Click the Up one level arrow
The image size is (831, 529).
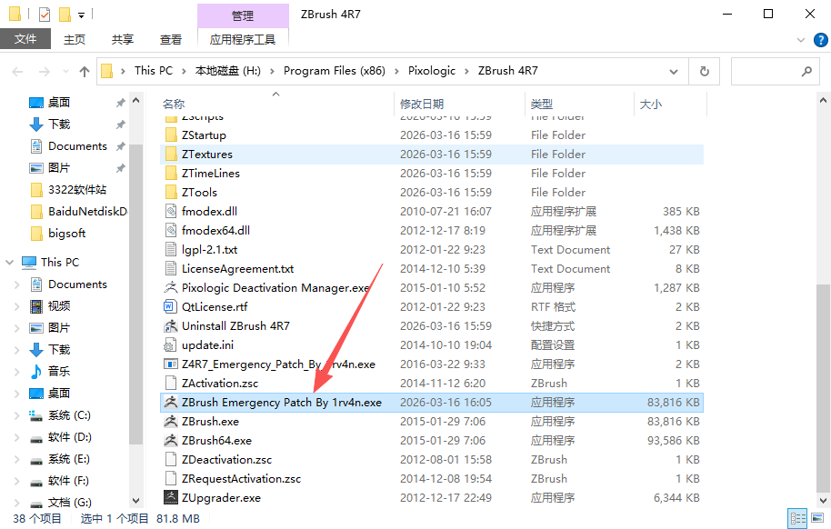pyautogui.click(x=85, y=71)
